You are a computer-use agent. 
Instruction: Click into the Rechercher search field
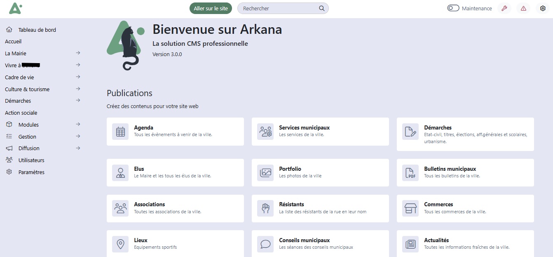coord(278,8)
